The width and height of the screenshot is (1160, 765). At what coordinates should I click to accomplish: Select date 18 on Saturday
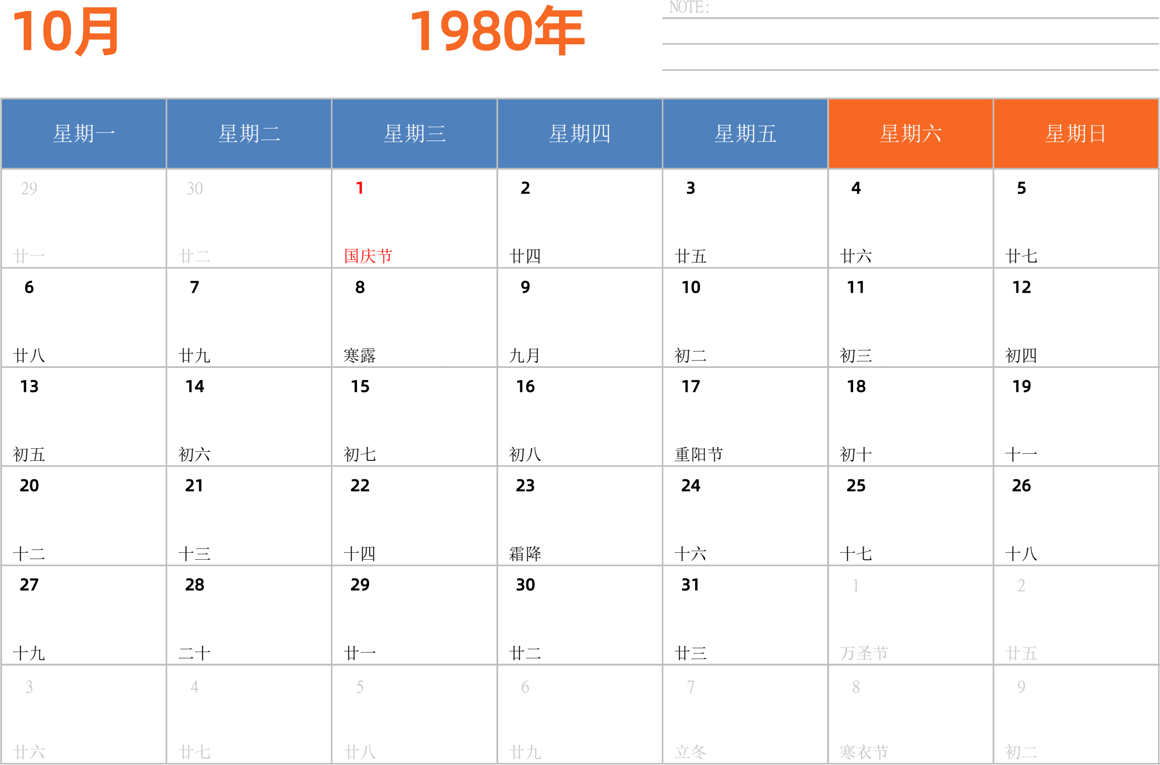pyautogui.click(x=856, y=387)
